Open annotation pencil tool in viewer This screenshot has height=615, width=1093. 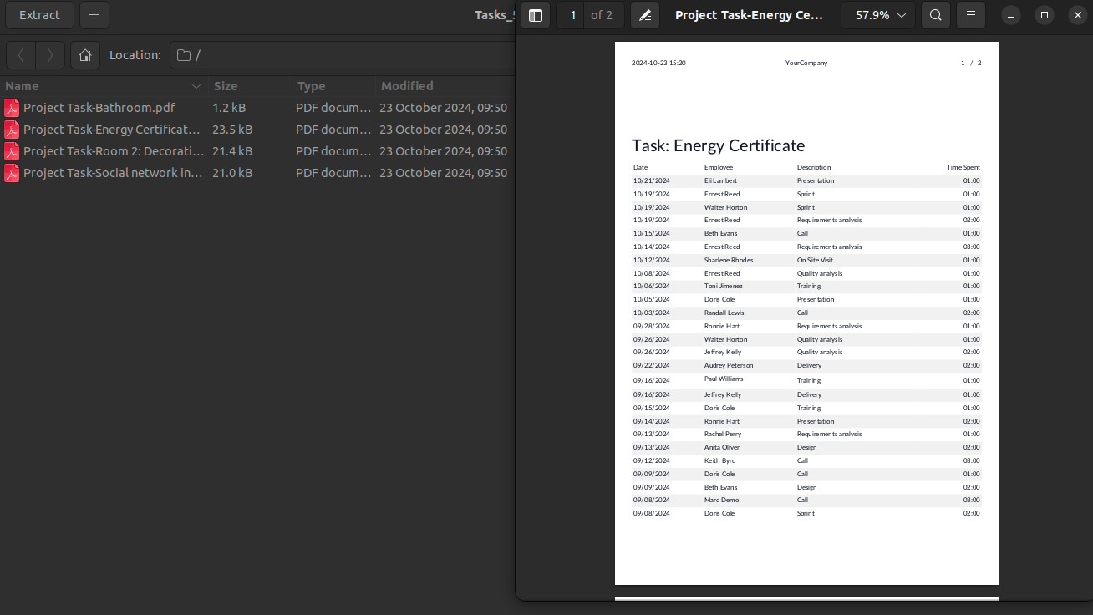[x=645, y=15]
